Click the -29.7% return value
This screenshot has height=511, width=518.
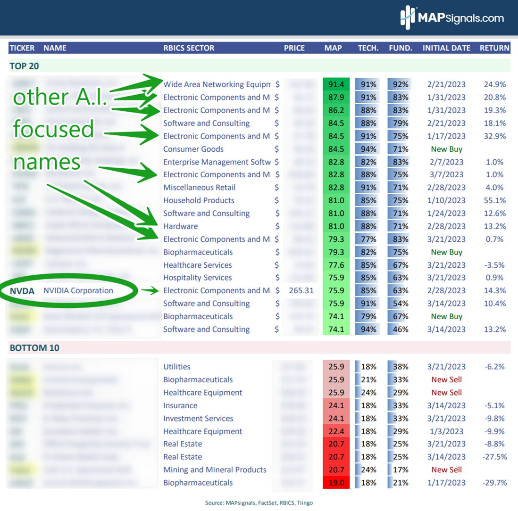click(494, 483)
